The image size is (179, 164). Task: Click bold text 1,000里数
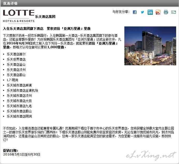[56, 47]
